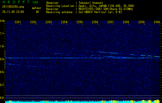Click the 2253 time marker
The height and width of the screenshot is (103, 162).
click(x=49, y=22)
